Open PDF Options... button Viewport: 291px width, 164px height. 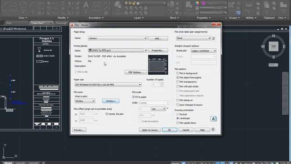point(136,72)
